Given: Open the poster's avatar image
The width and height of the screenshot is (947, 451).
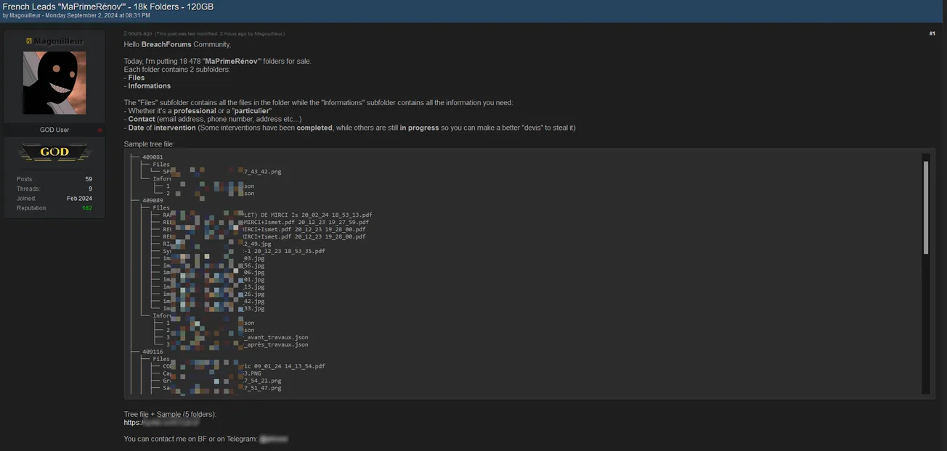Looking at the screenshot, I should click(x=54, y=83).
